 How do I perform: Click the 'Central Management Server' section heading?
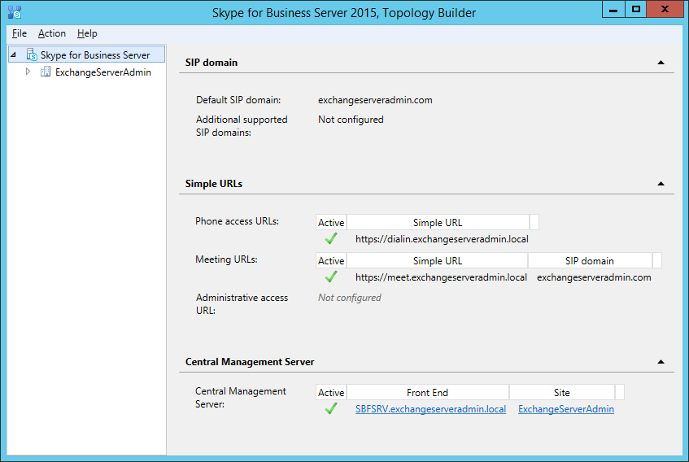coord(250,362)
